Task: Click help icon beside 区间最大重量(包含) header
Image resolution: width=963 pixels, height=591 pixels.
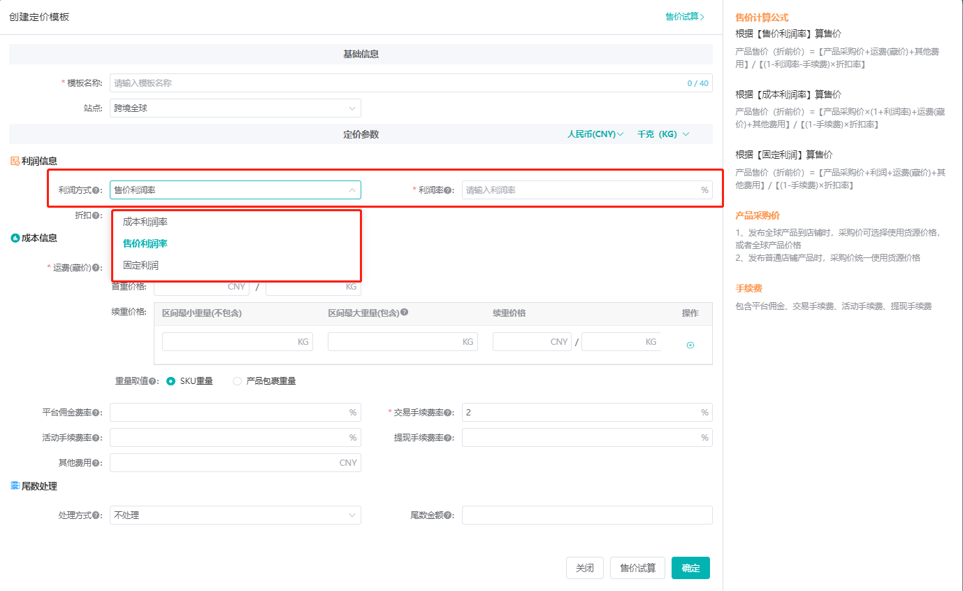Action: point(405,313)
